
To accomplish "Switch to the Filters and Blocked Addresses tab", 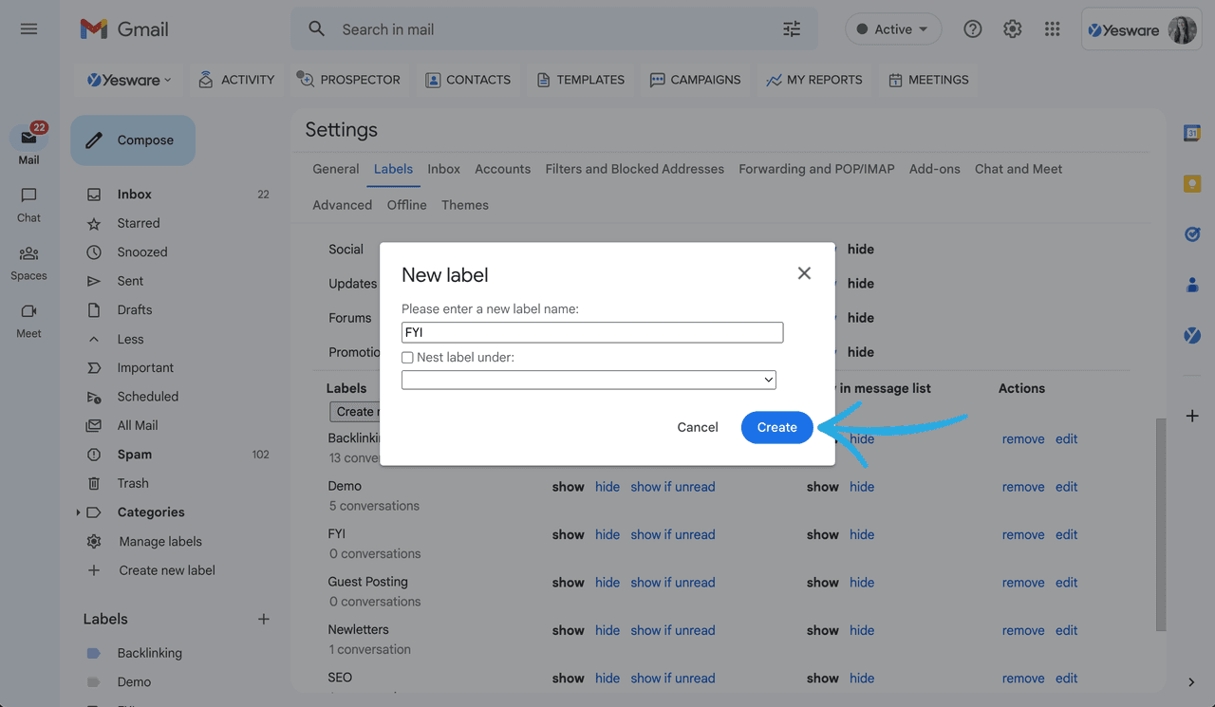I will [x=634, y=168].
